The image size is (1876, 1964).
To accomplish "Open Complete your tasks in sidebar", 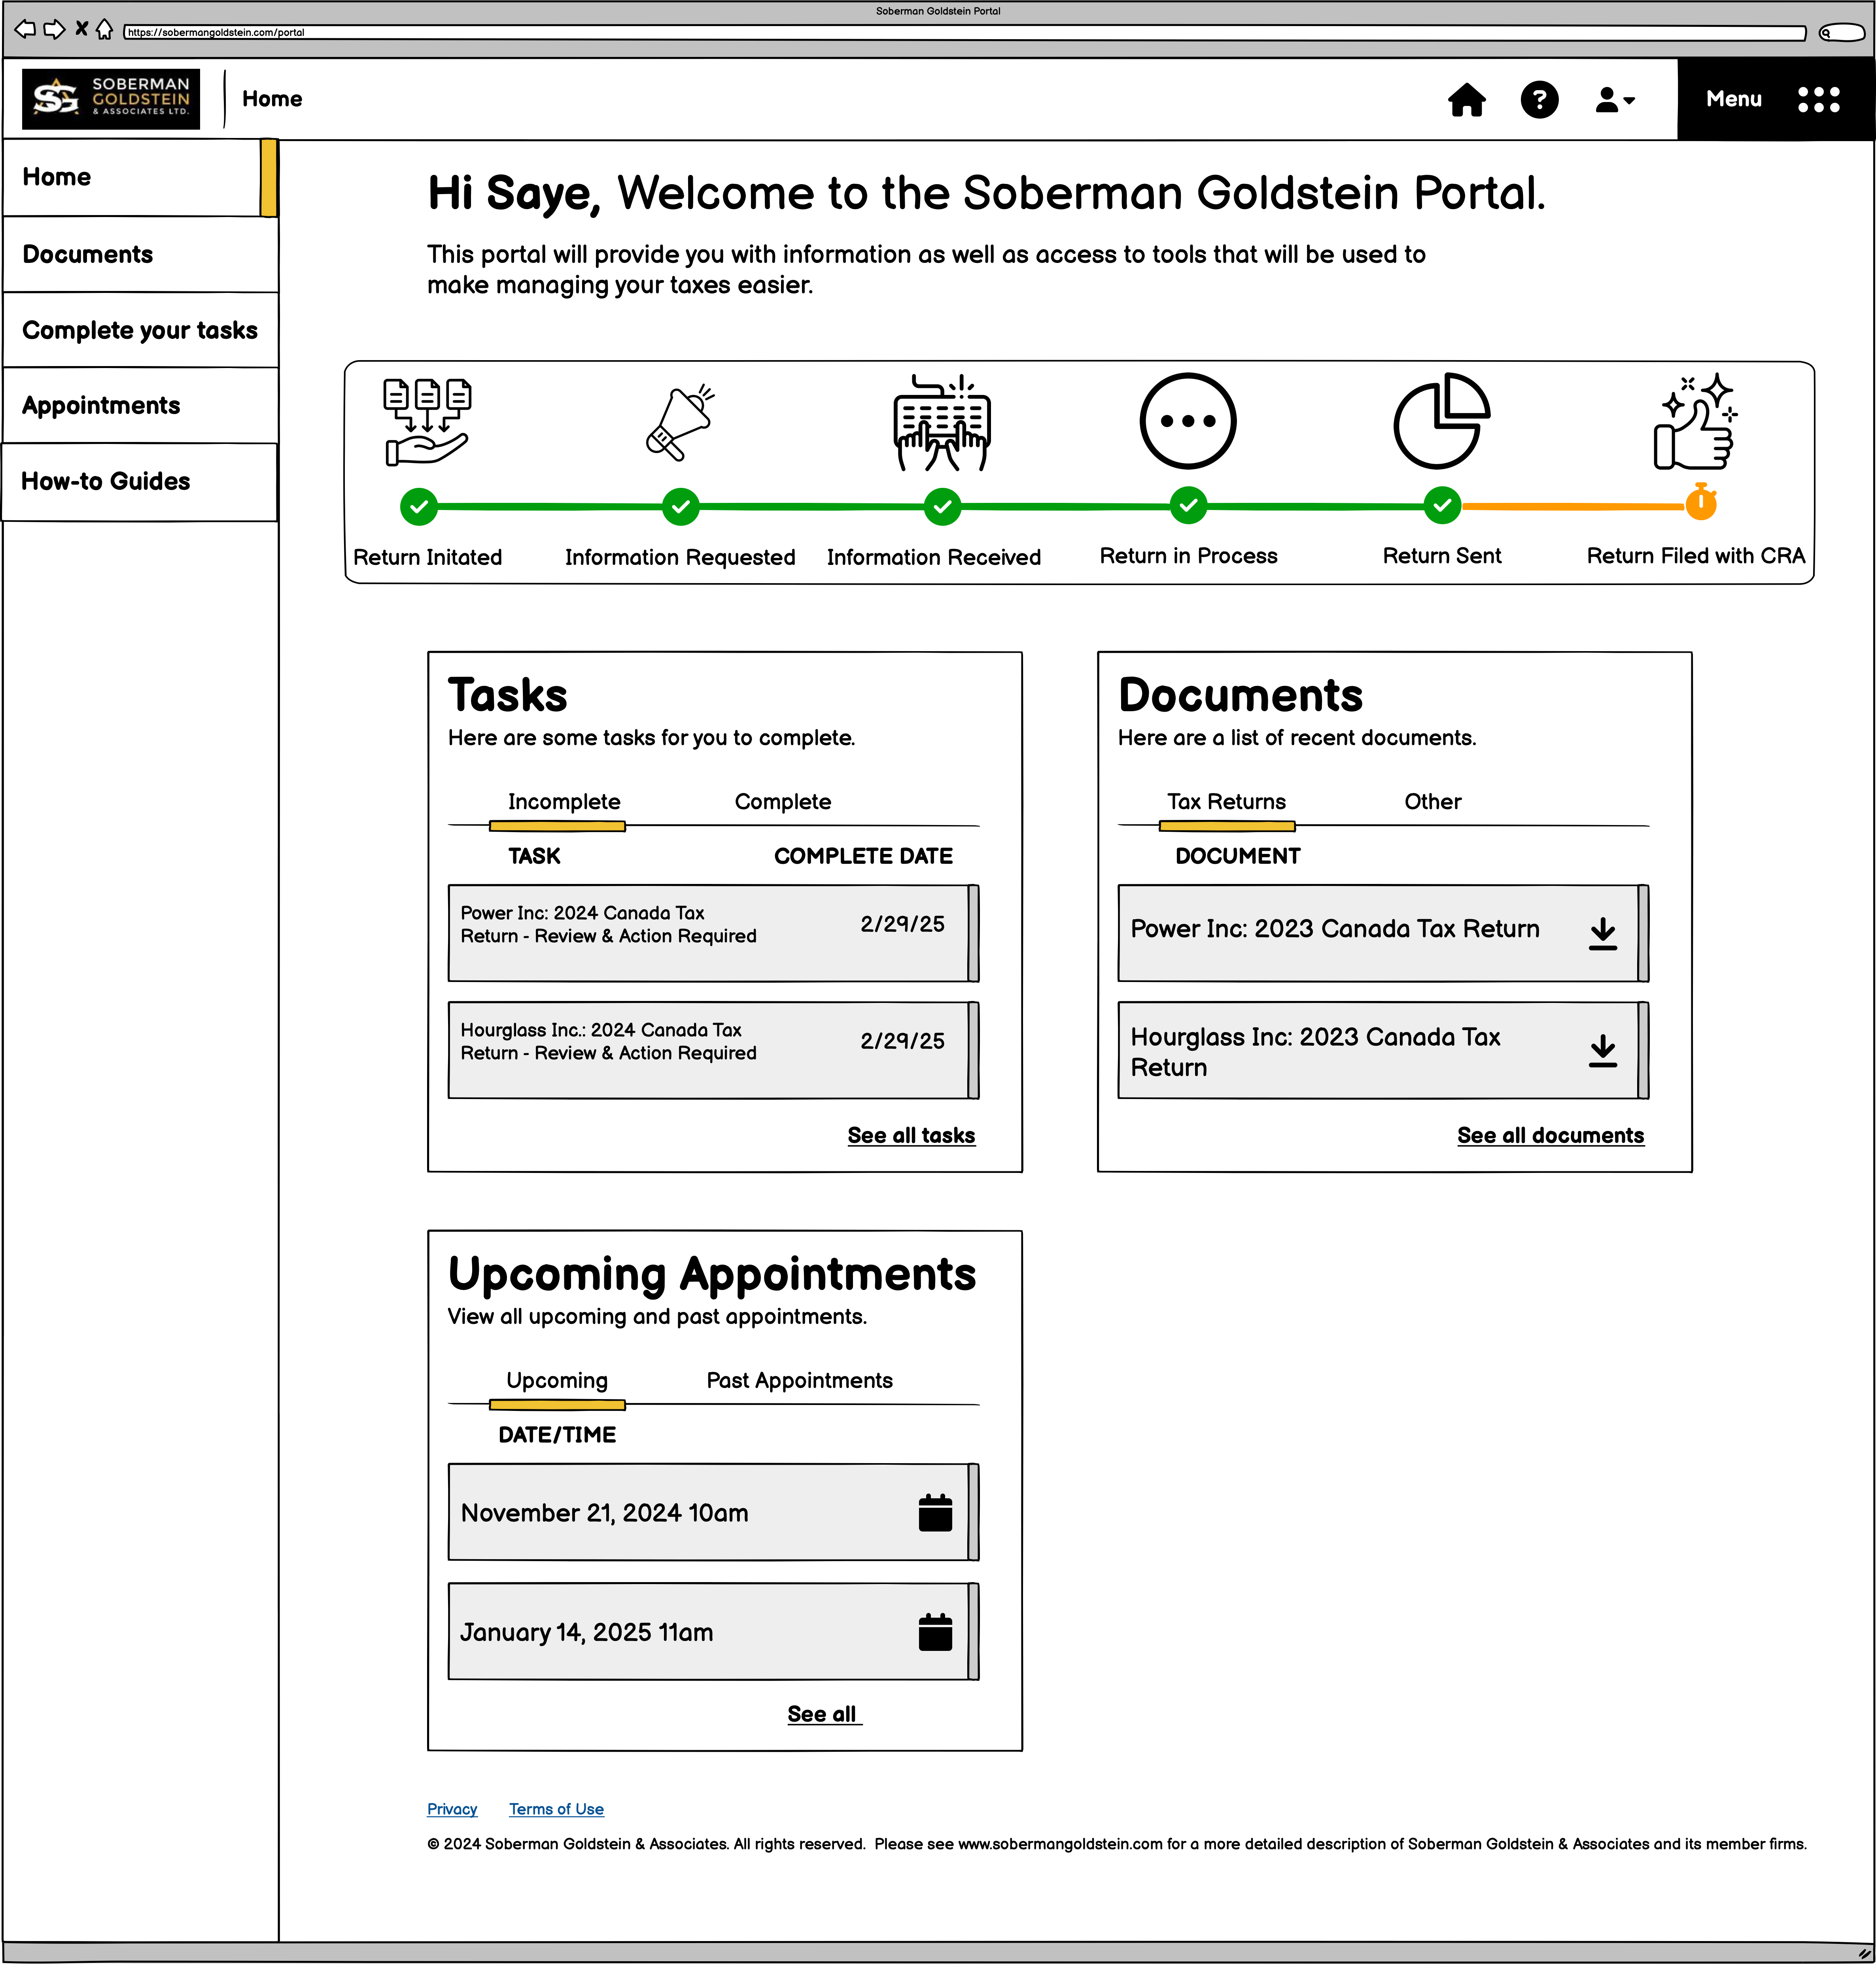I will click(140, 330).
